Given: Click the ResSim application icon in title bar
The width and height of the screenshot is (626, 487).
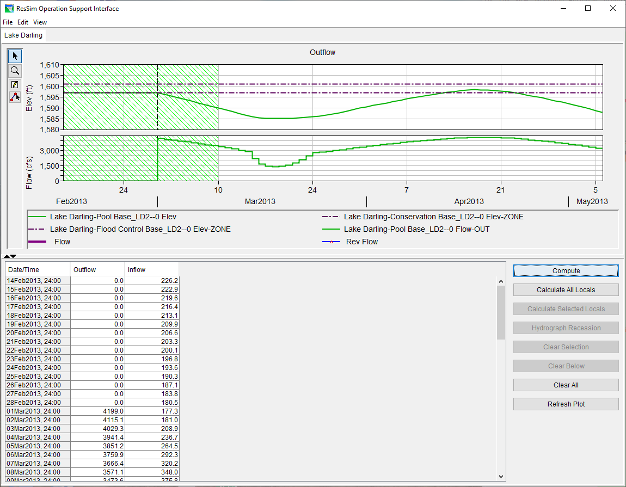Looking at the screenshot, I should point(8,9).
